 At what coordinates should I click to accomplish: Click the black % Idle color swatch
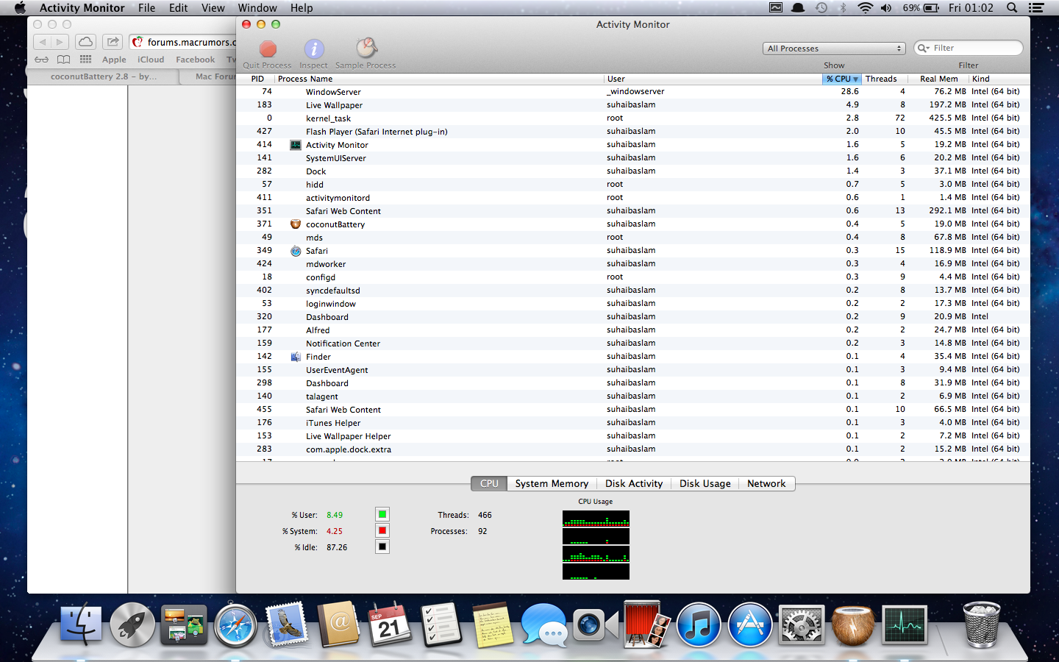(x=382, y=547)
